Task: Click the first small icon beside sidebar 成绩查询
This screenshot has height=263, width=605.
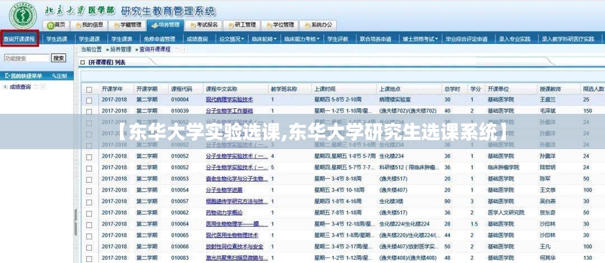Action: coord(35,87)
